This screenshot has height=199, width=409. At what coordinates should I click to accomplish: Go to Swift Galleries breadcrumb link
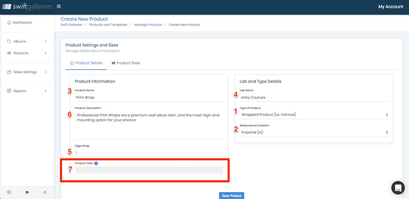pyautogui.click(x=71, y=25)
